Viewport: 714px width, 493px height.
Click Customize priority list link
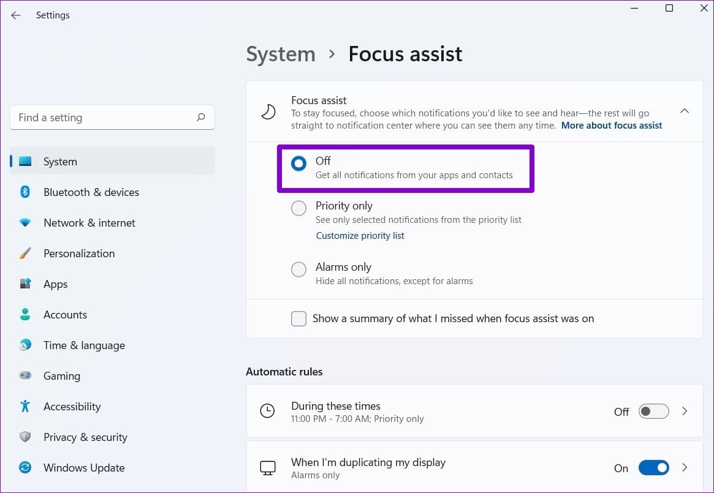click(360, 236)
